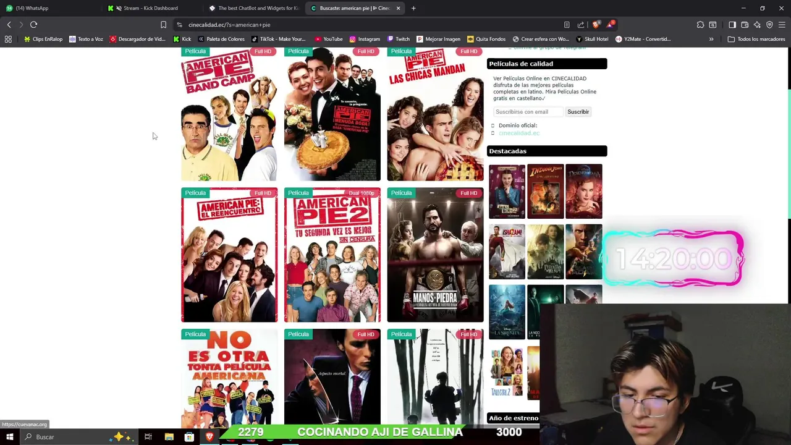Open the extensions puzzle icon
Viewport: 791px width, 445px height.
700,25
